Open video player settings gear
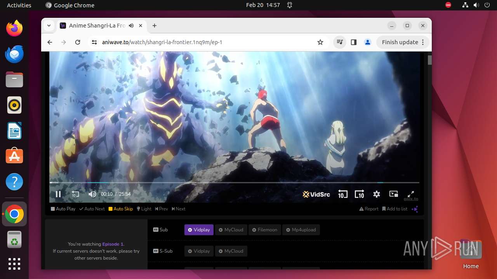Image resolution: width=497 pixels, height=279 pixels. tap(377, 194)
